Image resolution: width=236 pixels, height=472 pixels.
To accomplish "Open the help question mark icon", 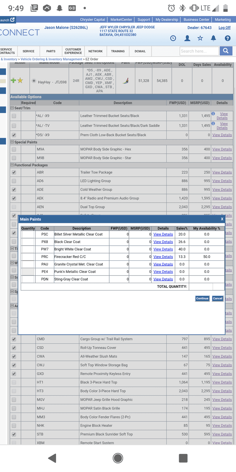I will (227, 38).
